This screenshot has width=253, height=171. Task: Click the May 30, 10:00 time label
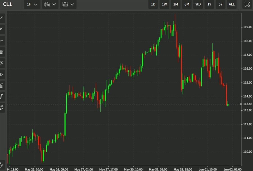[133, 169]
